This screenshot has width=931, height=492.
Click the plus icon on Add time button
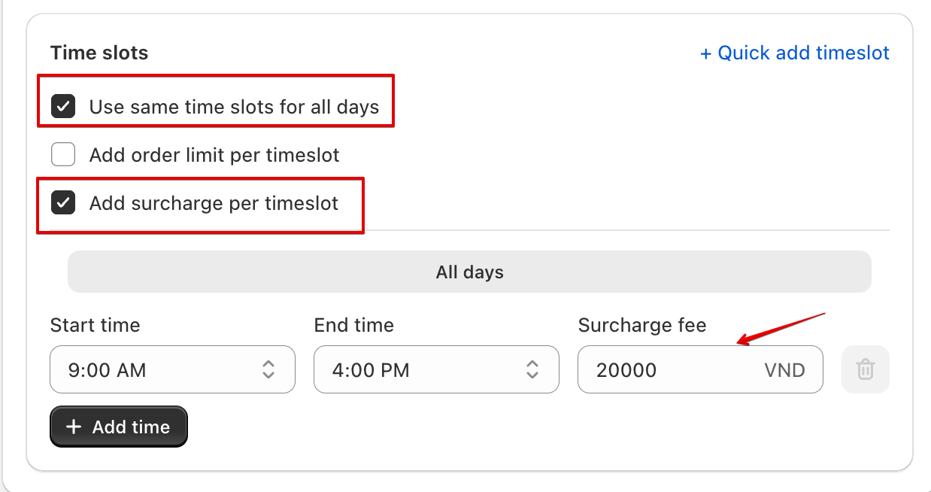point(73,427)
